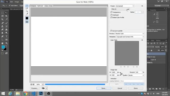Screen dimensions: 170x96
Task: Switch to the 2-Up tab
Action: pos(46,6)
